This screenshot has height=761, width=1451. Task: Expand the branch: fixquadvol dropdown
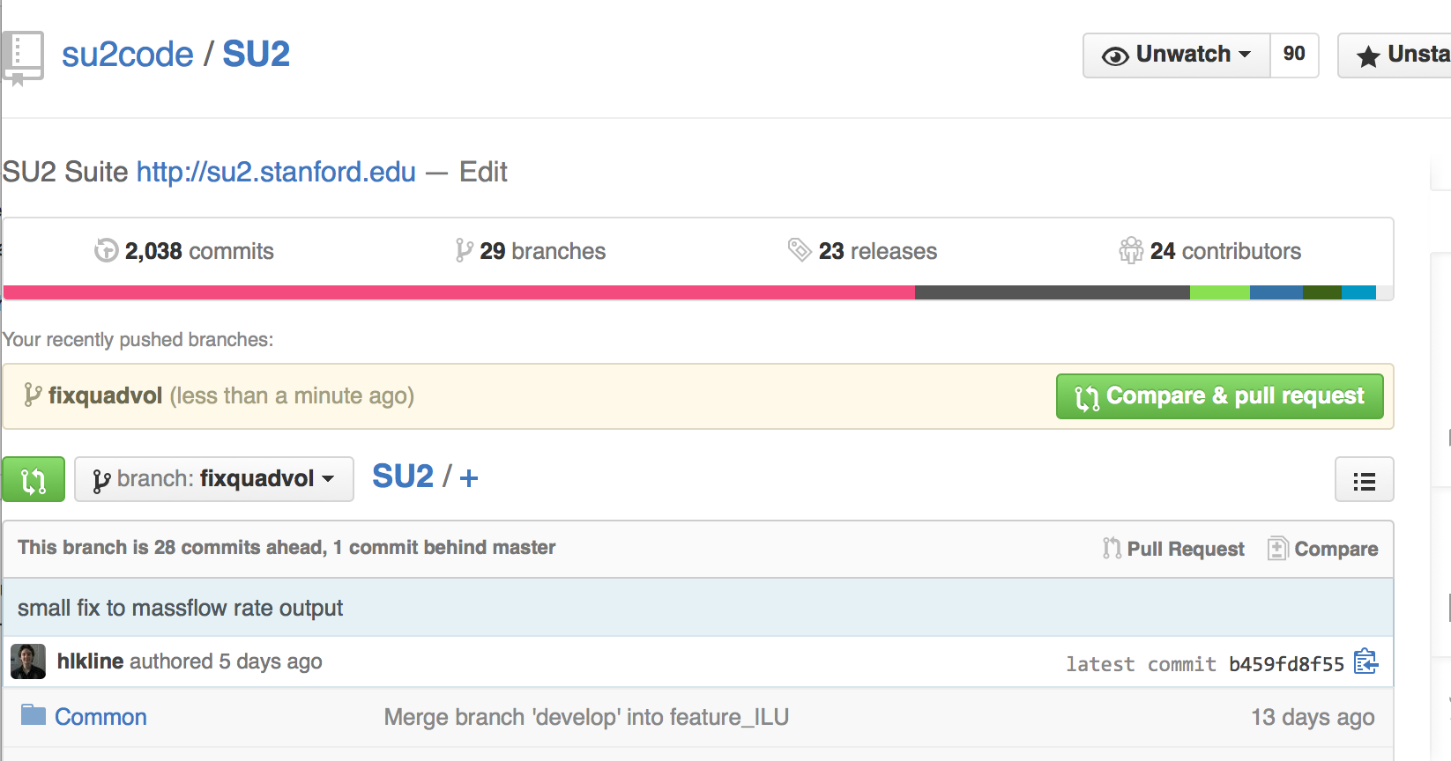(214, 479)
